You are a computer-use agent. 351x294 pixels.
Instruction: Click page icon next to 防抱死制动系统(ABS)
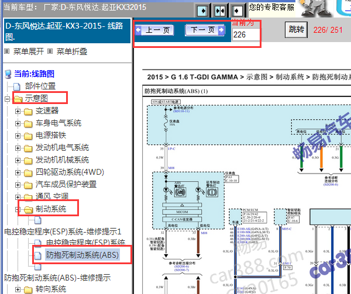(38, 255)
